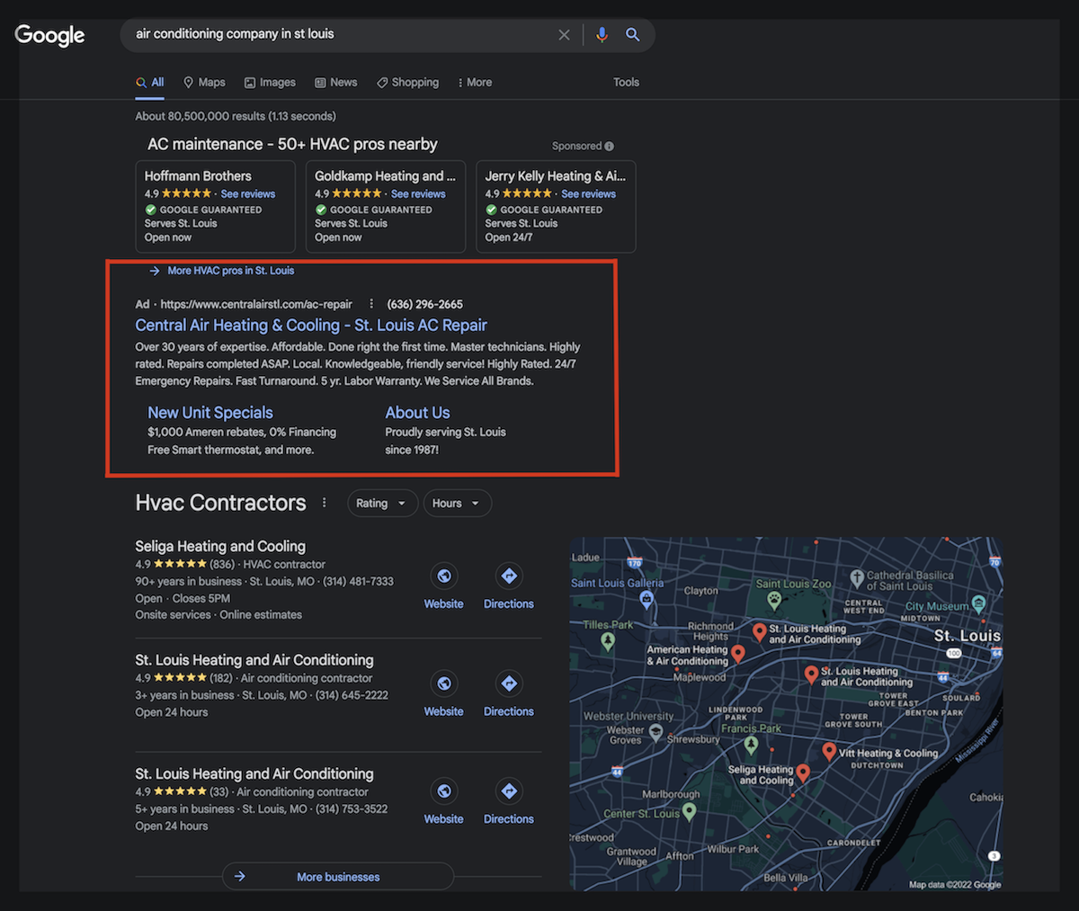Switch to the Shopping tab
The width and height of the screenshot is (1079, 911).
pyautogui.click(x=407, y=82)
